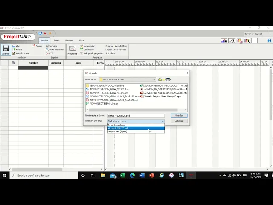Click the Nuevo new project icon

click(14, 50)
